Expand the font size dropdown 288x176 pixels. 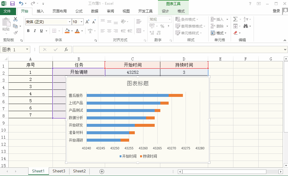[x=82, y=22]
